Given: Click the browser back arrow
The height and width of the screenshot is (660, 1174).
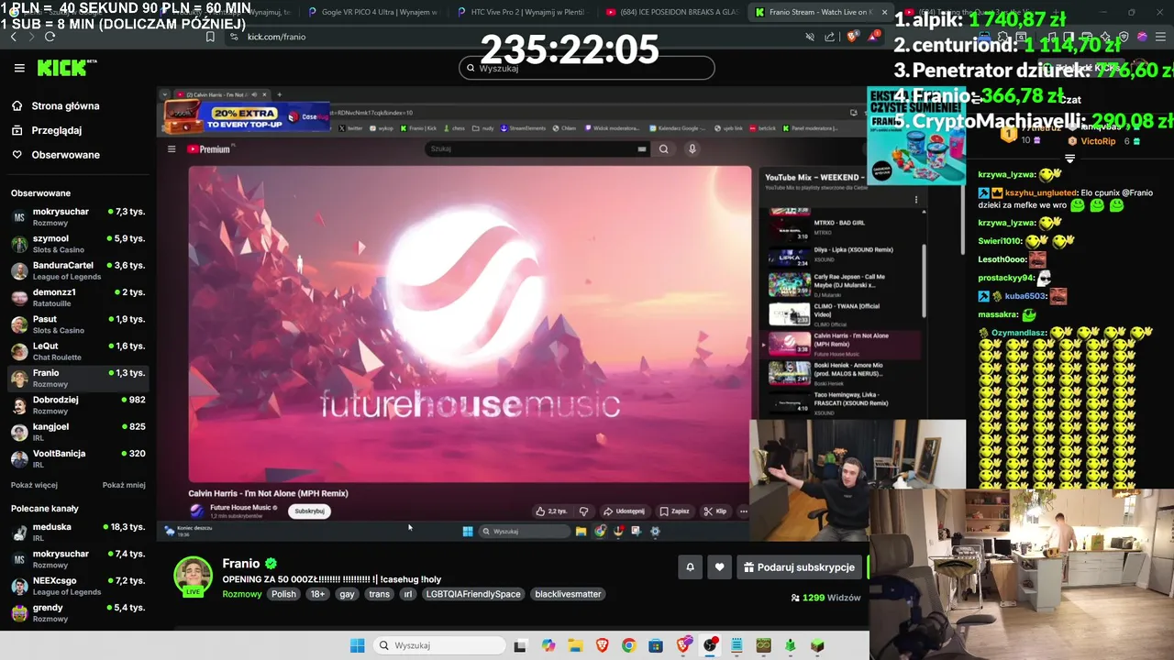Looking at the screenshot, I should coord(13,37).
